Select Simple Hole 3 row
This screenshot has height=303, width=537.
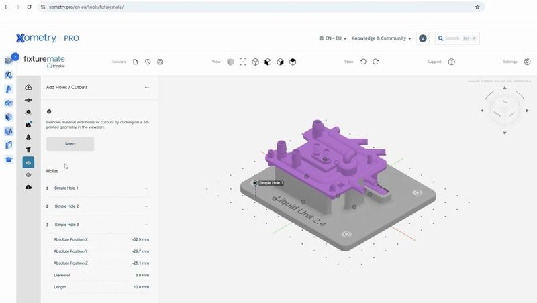pyautogui.click(x=99, y=225)
